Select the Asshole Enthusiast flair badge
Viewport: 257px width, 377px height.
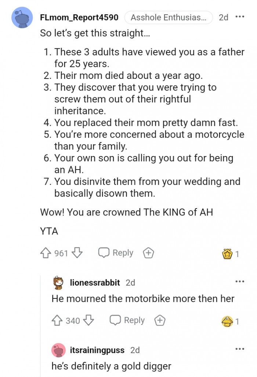pyautogui.click(x=169, y=17)
